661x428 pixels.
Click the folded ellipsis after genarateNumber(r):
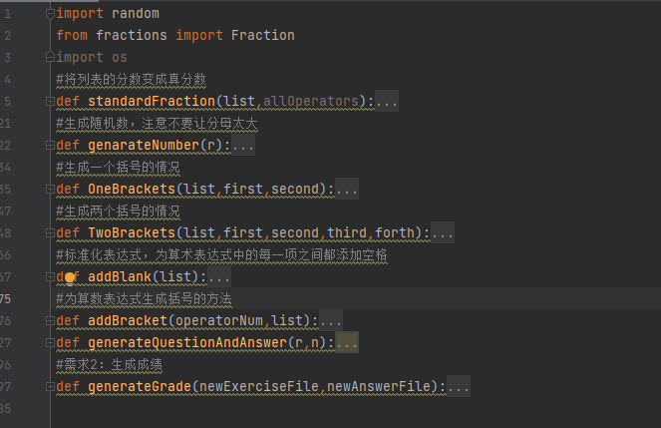click(242, 146)
